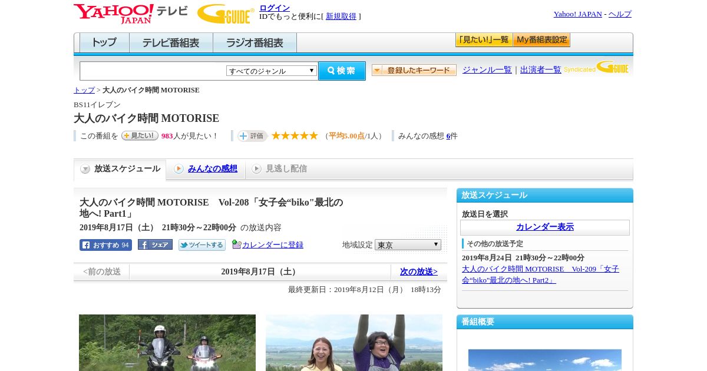Select the 放送スケジュール tab

pyautogui.click(x=120, y=169)
